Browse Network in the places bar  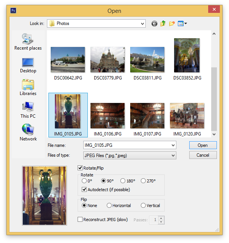pyautogui.click(x=28, y=132)
